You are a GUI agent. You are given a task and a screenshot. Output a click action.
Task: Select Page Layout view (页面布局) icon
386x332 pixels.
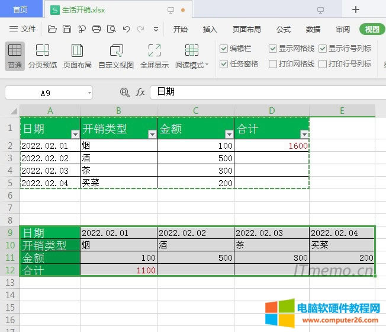point(78,56)
